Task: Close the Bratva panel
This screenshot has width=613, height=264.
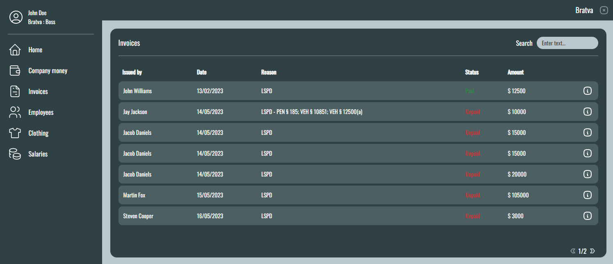Action: pyautogui.click(x=604, y=10)
